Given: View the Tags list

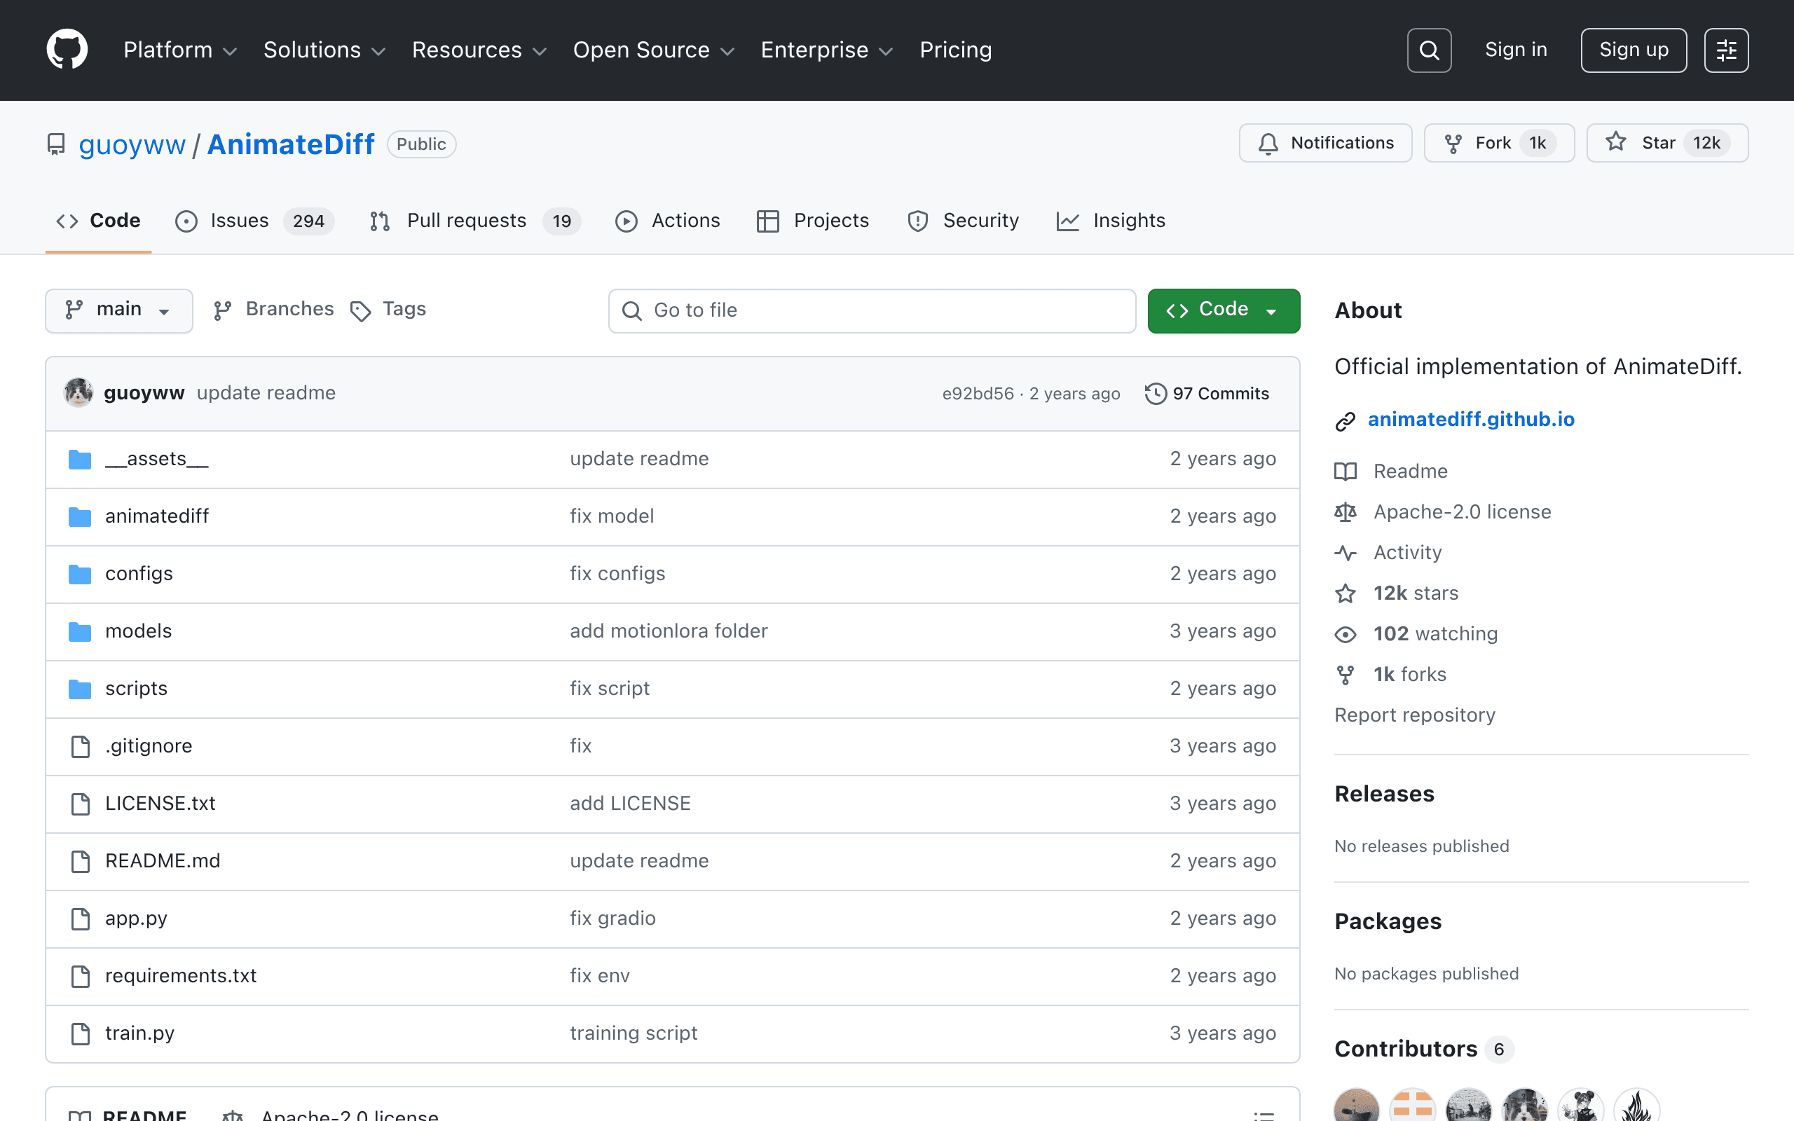Looking at the screenshot, I should 388,309.
